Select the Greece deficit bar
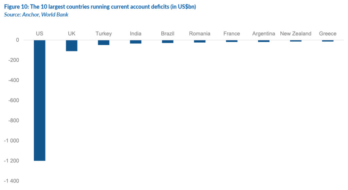The width and height of the screenshot is (348, 190). (328, 41)
